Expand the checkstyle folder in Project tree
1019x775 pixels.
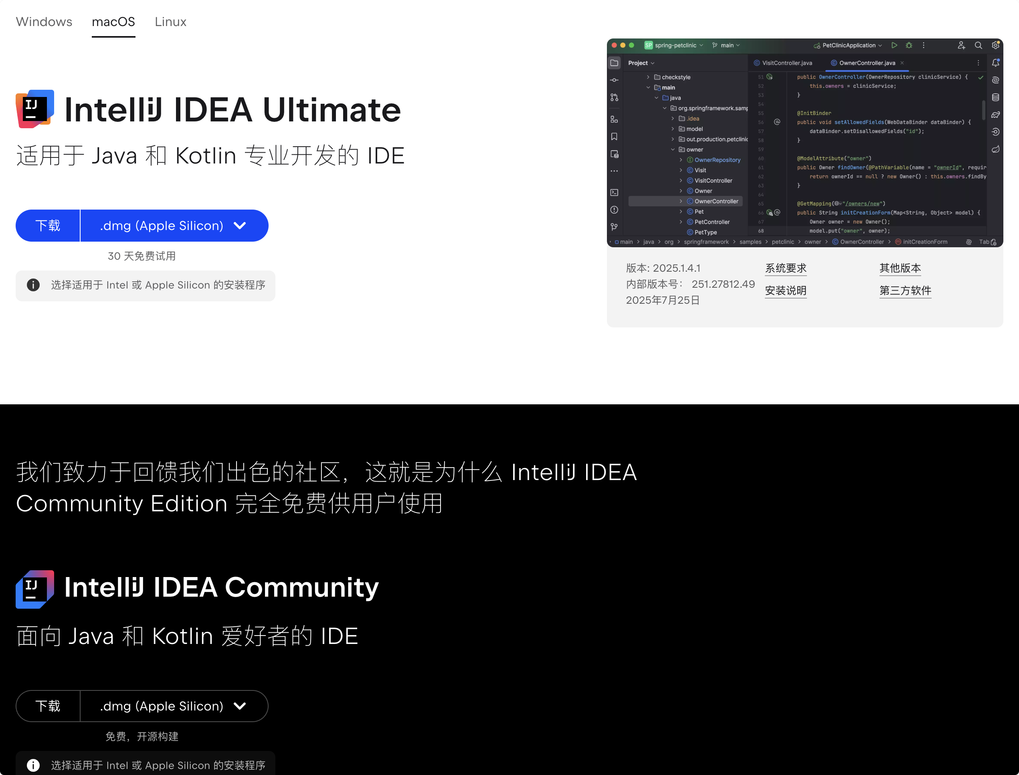(x=648, y=77)
